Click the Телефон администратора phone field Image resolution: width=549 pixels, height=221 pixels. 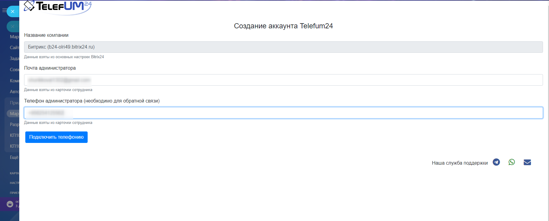coord(283,113)
